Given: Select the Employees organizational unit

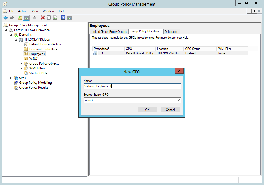Looking at the screenshot, I should (x=37, y=54).
